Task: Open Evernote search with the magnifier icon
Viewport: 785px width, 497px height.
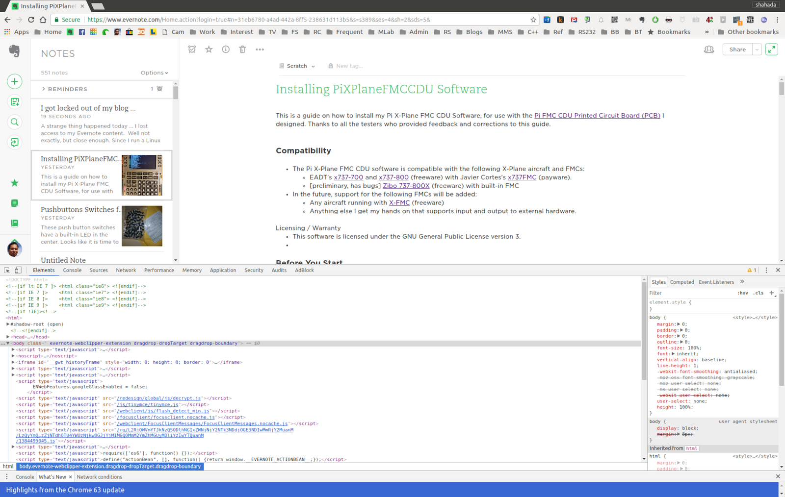Action: click(15, 122)
